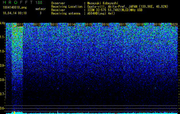Click the Receiver label
The width and height of the screenshot is (180, 114).
[x=58, y=10]
